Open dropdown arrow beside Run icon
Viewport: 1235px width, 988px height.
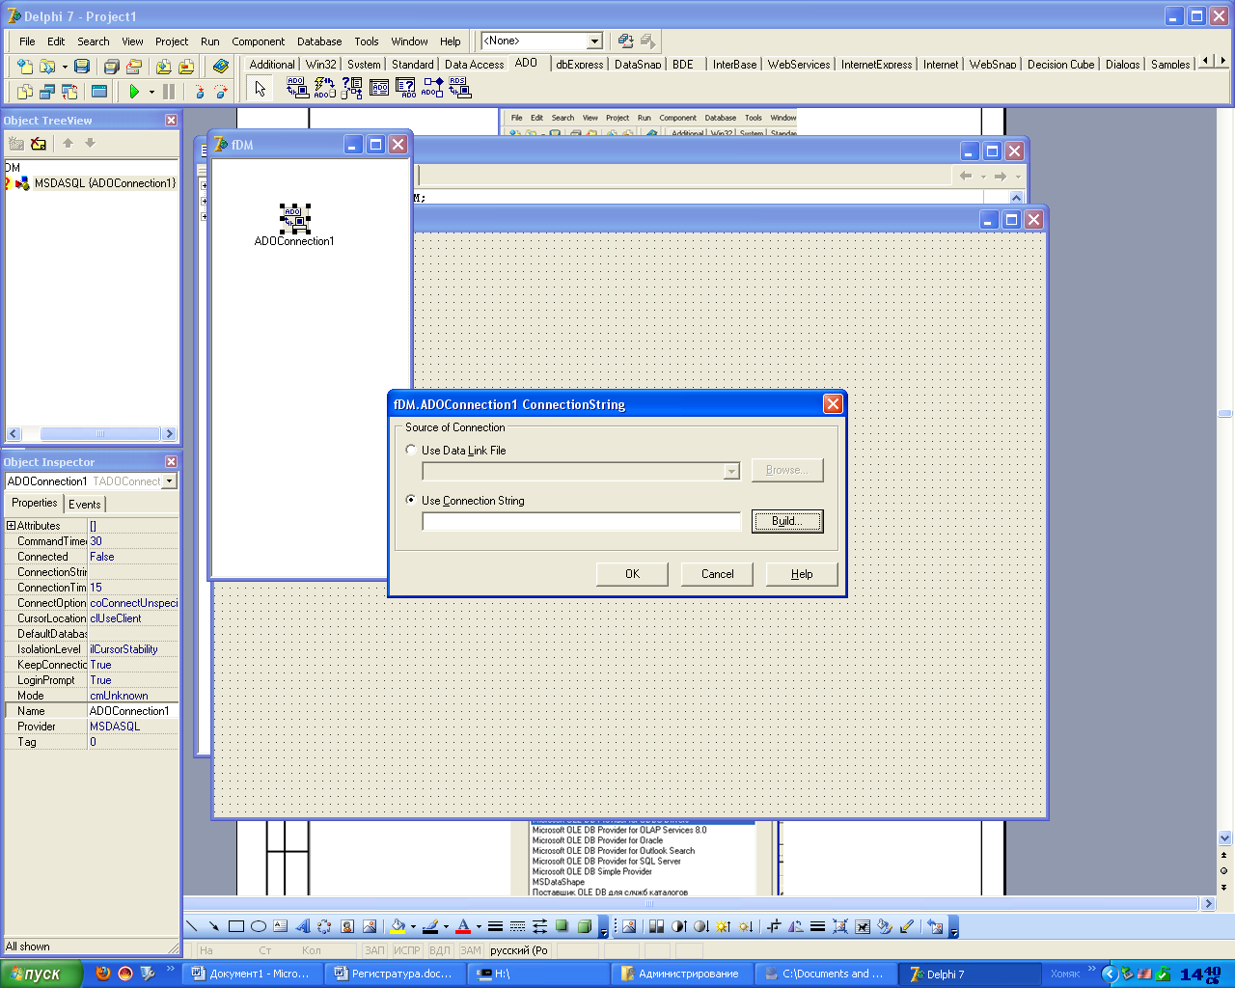coord(151,92)
